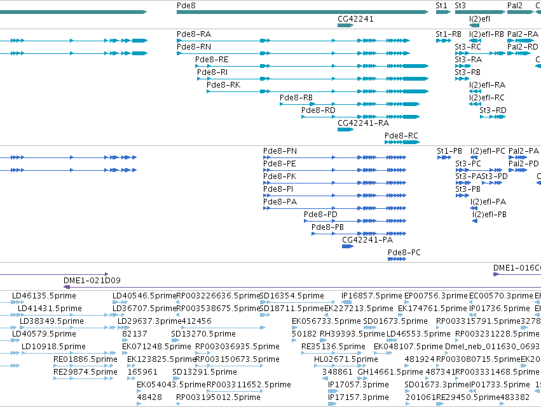Click the Pal2-PD protein label
The image size is (541, 407).
524,164
